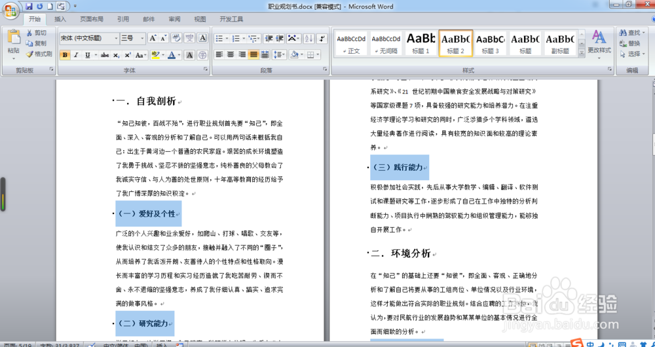
Task: Open the Asian layout dropdown in paragraph group
Action: 293,39
